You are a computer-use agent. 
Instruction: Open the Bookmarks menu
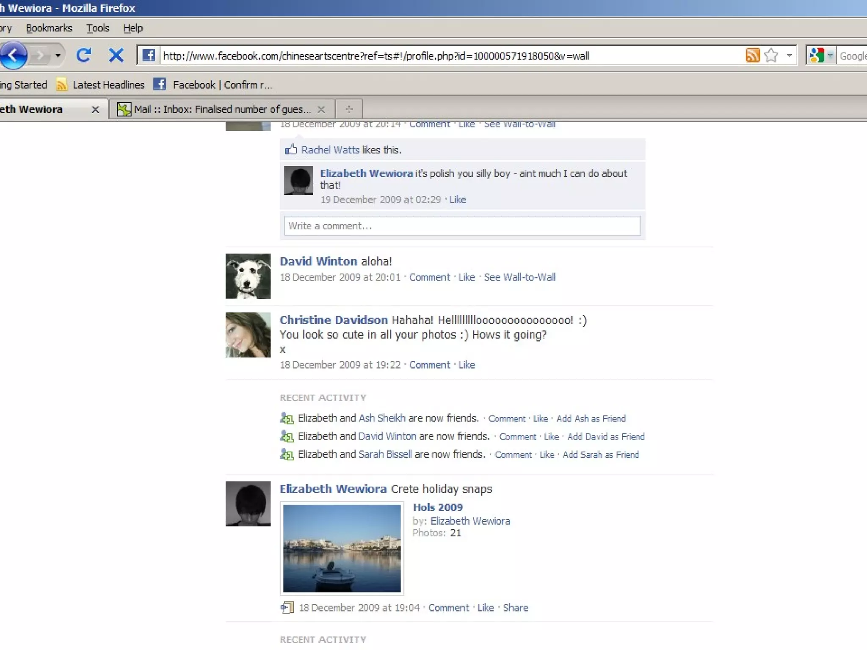(x=49, y=28)
